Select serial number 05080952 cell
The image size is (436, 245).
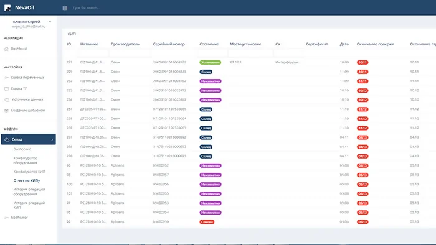pyautogui.click(x=161, y=165)
